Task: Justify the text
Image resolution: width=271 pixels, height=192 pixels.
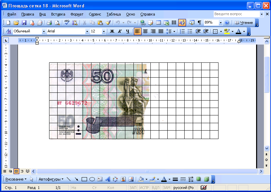Action: [161, 31]
